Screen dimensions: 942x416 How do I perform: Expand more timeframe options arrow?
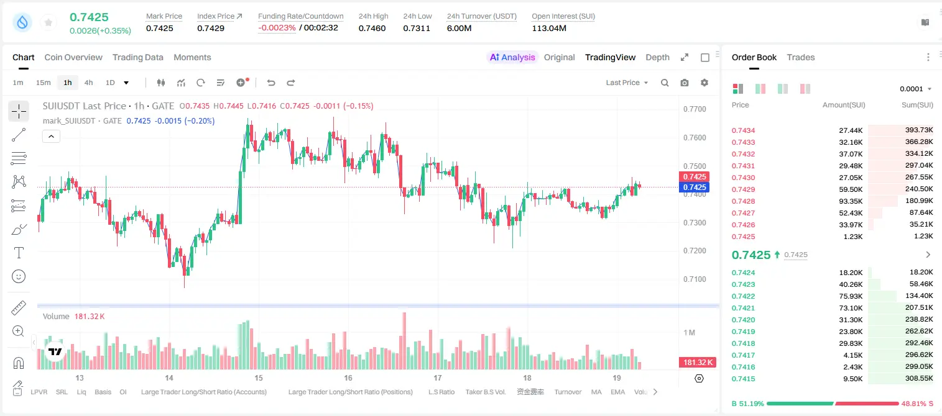pos(126,83)
